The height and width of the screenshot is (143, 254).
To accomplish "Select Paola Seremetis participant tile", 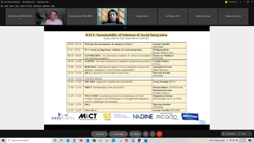I will point(21,16).
